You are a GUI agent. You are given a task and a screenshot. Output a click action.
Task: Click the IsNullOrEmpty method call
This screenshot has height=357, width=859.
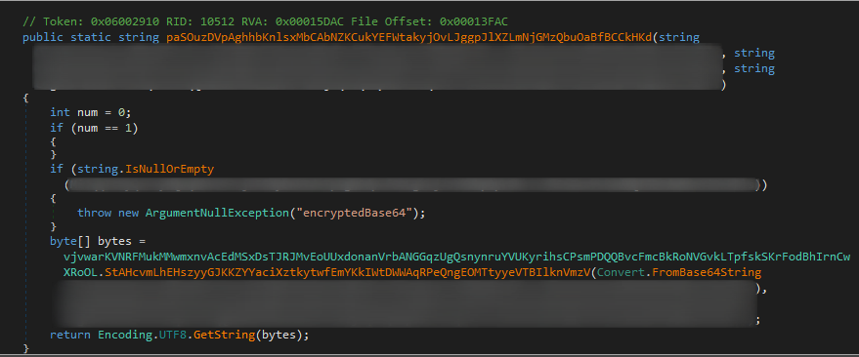coord(169,169)
